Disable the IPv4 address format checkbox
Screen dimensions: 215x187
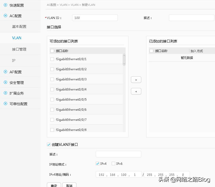97,163
